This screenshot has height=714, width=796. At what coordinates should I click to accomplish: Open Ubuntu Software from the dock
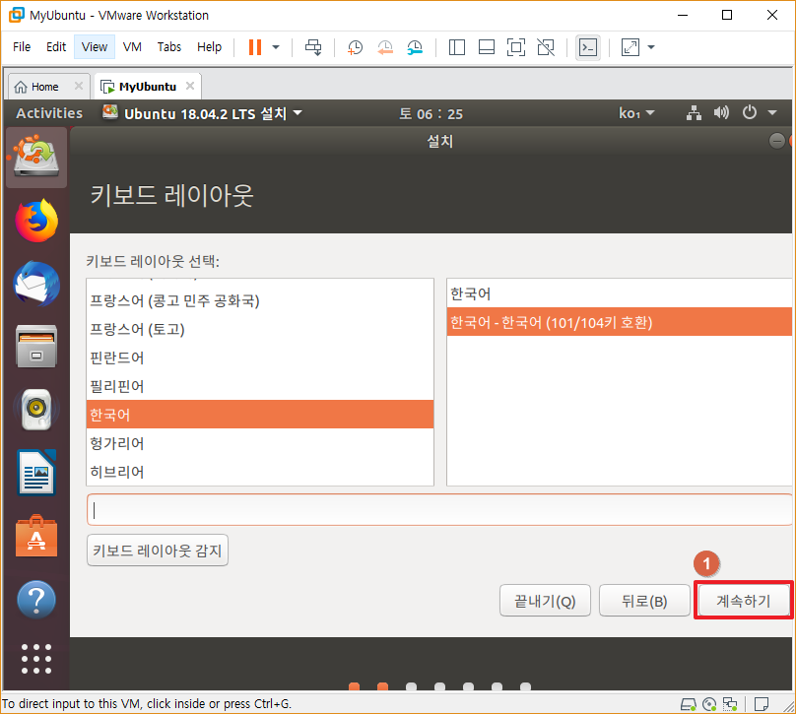click(x=36, y=536)
